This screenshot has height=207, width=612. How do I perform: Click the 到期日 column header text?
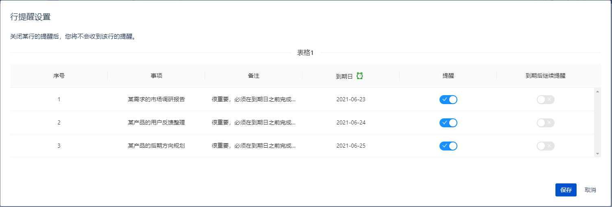[x=344, y=76]
